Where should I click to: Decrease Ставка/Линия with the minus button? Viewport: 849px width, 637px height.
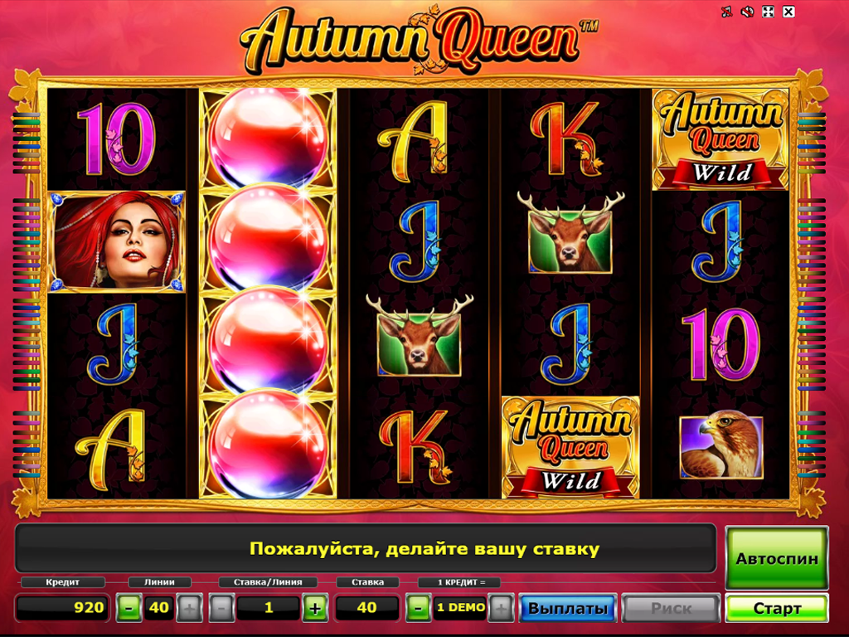(221, 608)
